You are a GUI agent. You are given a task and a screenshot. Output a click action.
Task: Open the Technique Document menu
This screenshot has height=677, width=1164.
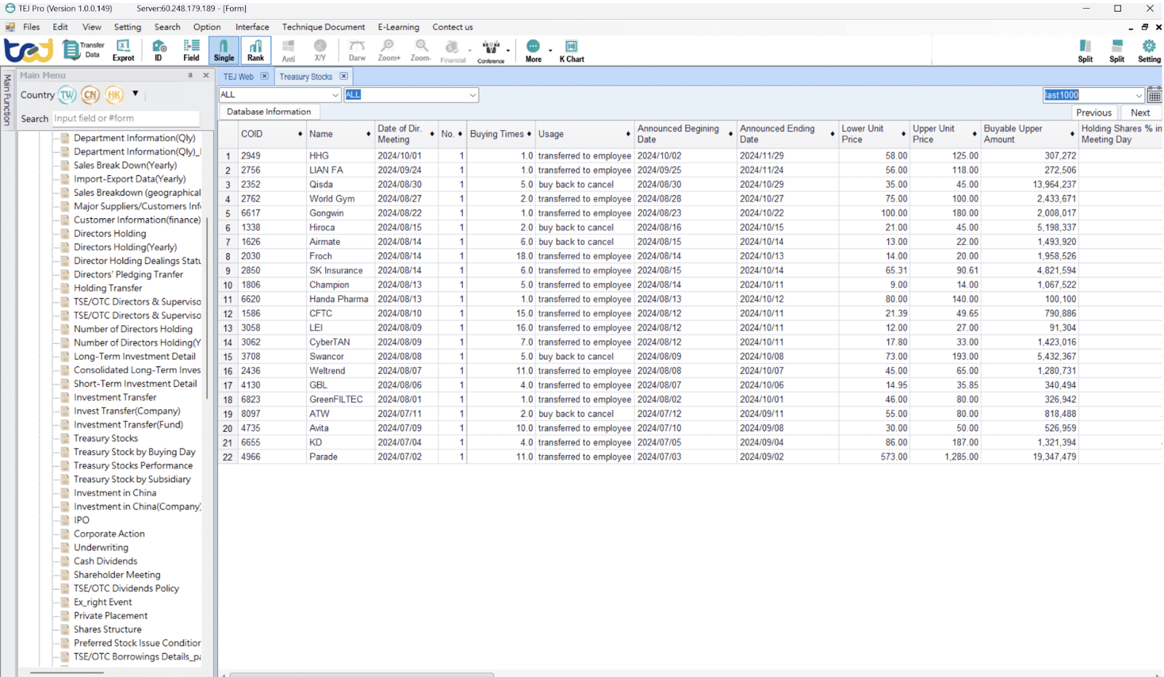pyautogui.click(x=323, y=27)
